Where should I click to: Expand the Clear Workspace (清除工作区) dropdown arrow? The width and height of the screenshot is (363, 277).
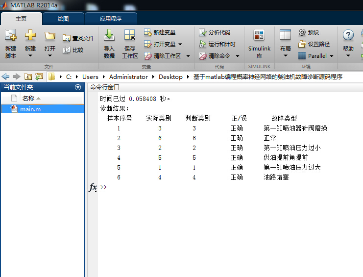188,56
